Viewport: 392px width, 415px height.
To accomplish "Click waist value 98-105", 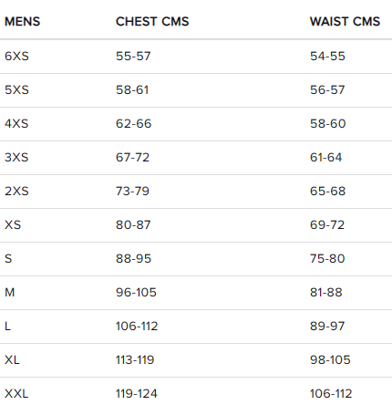I will pyautogui.click(x=330, y=360).
